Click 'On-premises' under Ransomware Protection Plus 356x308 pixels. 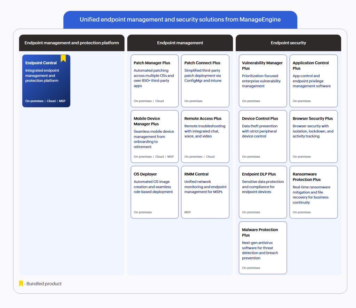[x=301, y=212]
